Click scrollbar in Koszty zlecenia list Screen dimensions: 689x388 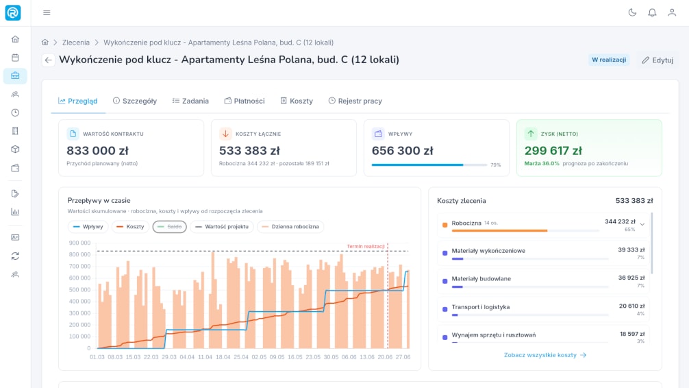[x=651, y=243]
